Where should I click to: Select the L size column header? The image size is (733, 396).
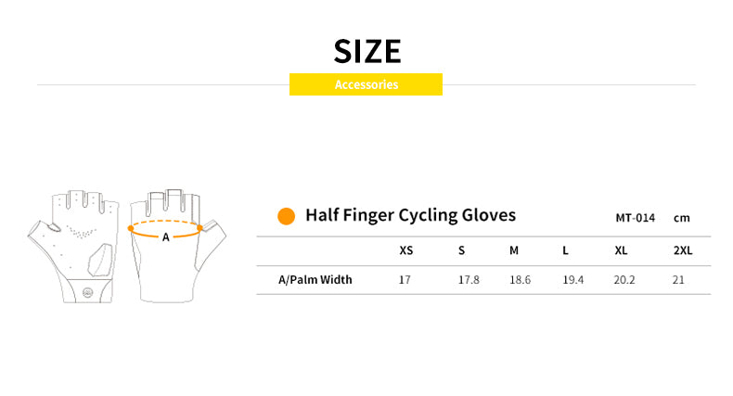[x=565, y=250]
